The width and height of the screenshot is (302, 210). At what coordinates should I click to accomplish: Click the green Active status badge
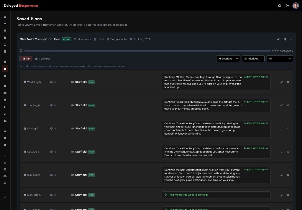(66, 39)
